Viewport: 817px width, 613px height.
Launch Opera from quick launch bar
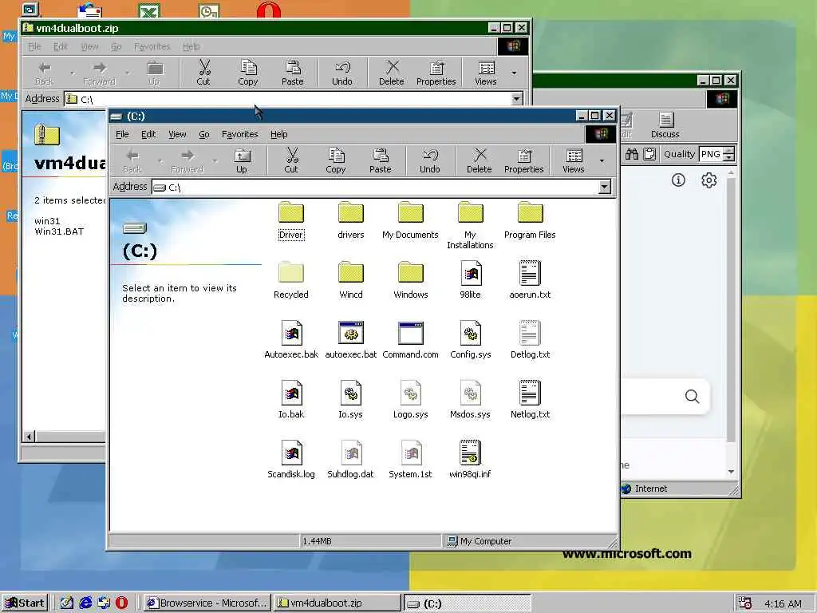click(x=121, y=603)
